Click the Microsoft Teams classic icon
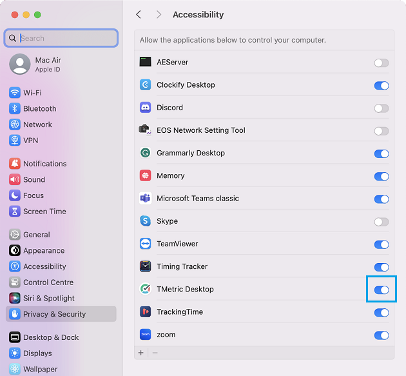This screenshot has height=376, width=406. click(x=145, y=198)
